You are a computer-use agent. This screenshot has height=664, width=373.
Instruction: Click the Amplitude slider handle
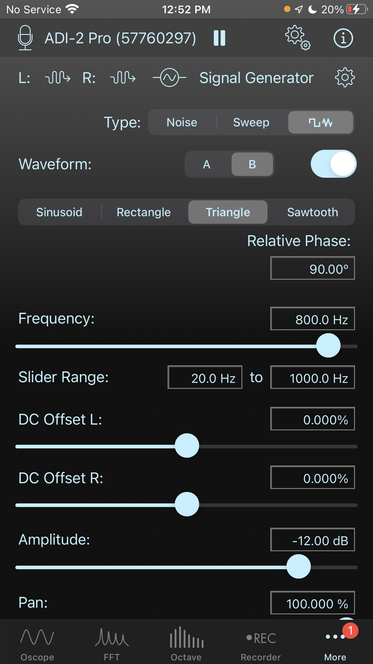pos(298,567)
